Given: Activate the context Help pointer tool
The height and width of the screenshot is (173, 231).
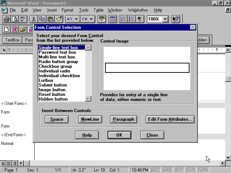Looking at the screenshot, I should point(176,19).
